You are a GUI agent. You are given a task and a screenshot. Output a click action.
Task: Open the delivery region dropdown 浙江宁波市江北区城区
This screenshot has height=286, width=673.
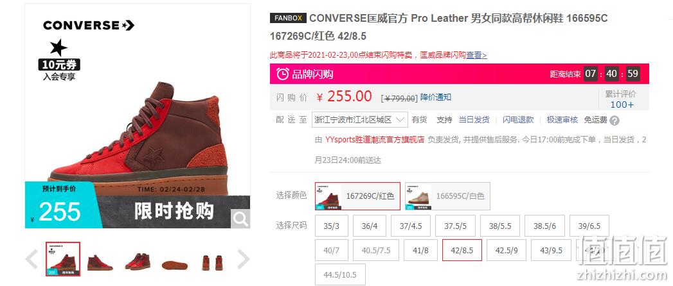(360, 120)
